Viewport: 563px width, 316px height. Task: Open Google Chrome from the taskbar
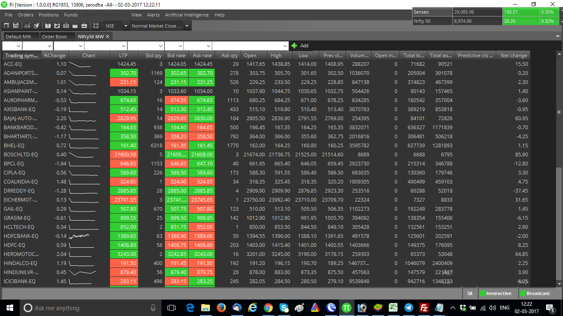268,307
